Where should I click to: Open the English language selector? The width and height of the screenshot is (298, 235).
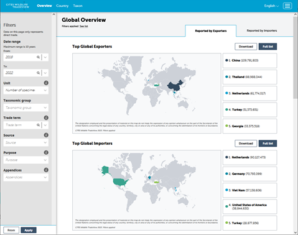(271, 6)
